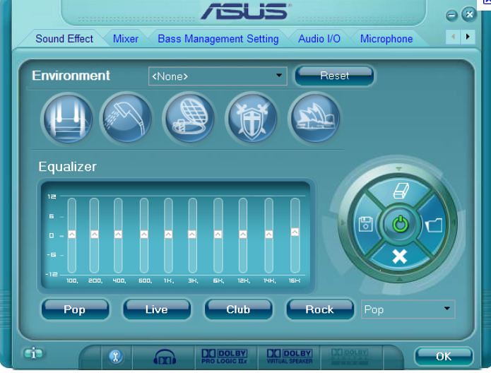Apply the Rock equalizer preset

tap(320, 309)
